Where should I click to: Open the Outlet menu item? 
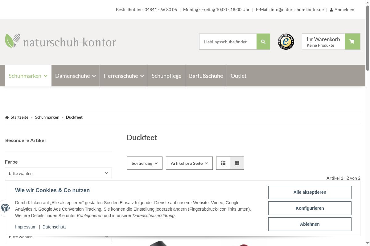[239, 76]
